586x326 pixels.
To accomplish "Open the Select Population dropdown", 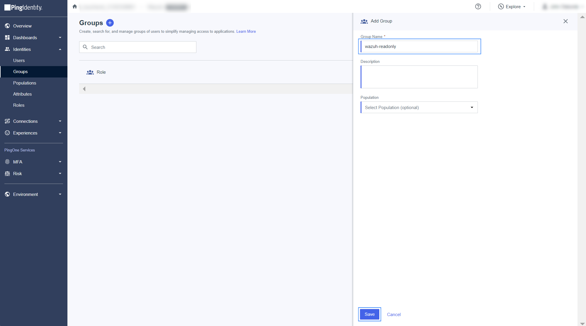I will (419, 107).
